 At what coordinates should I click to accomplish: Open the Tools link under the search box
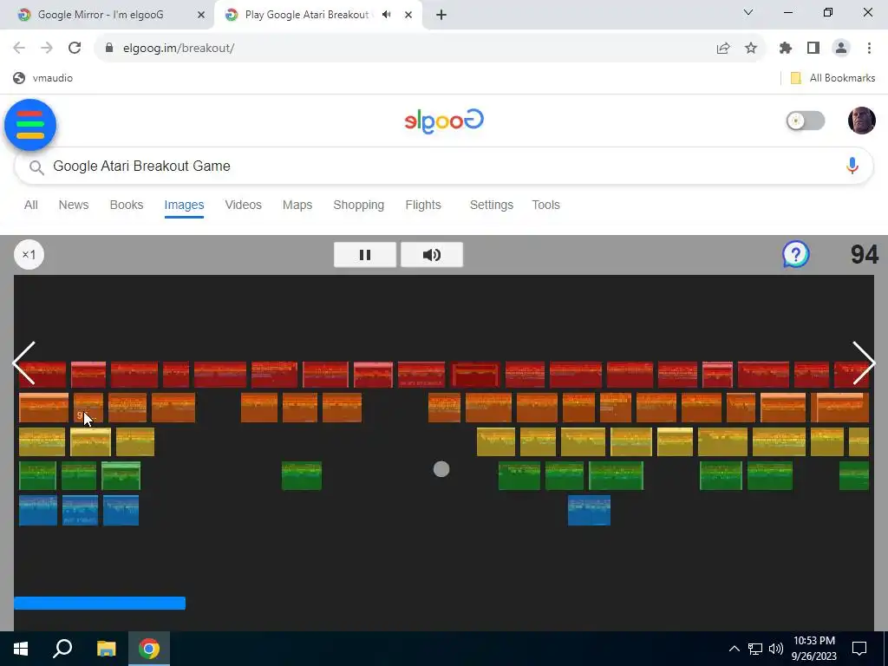coord(546,205)
